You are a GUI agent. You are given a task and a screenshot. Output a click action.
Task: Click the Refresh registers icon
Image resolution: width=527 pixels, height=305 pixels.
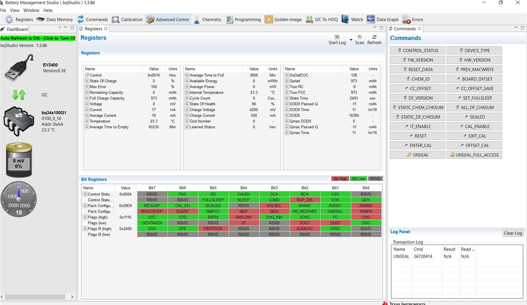(x=374, y=37)
